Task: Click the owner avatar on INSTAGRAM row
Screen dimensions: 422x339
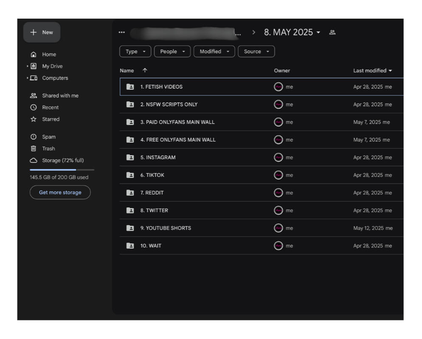Action: 278,158
